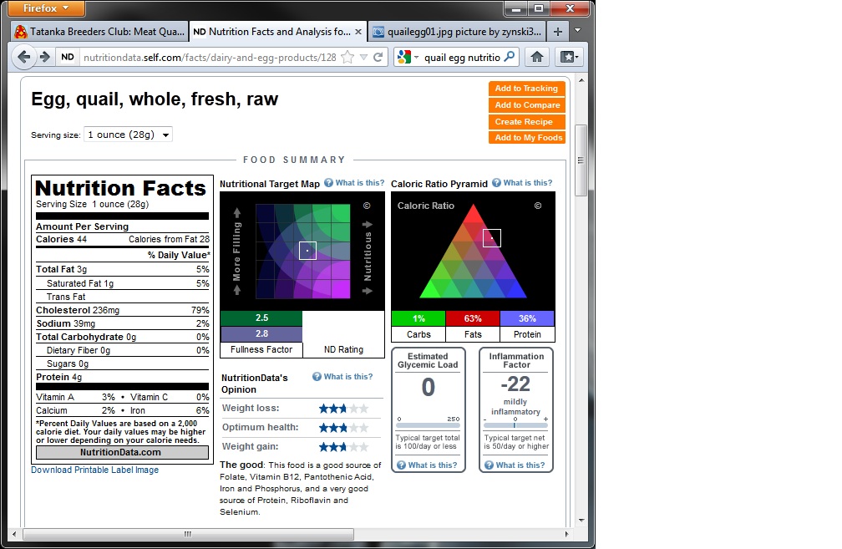Close the Nutrition Facts and Analysis tab
Viewport: 842px width, 549px height.
(358, 32)
